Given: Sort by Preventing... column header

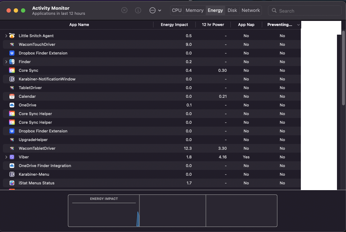Looking at the screenshot, I should [280, 25].
